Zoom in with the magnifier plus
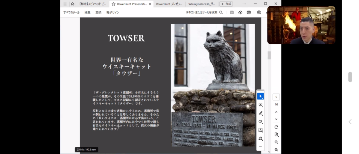 coord(276,142)
